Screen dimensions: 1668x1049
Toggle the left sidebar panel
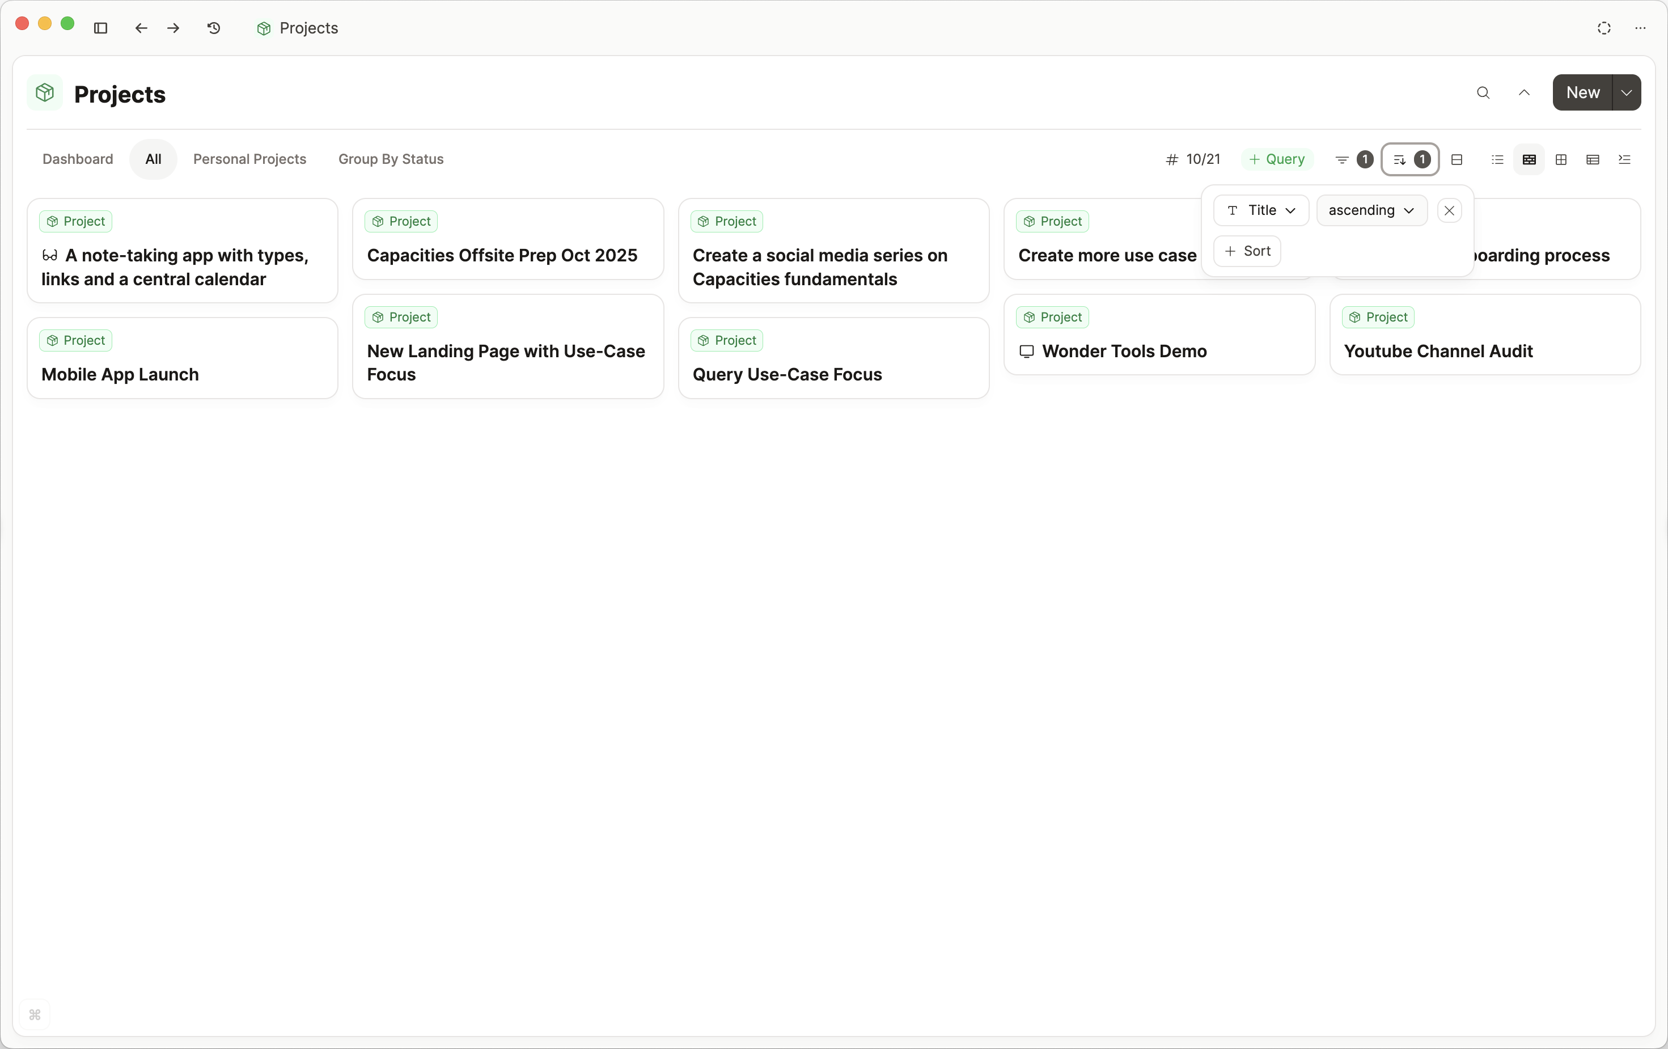(100, 28)
